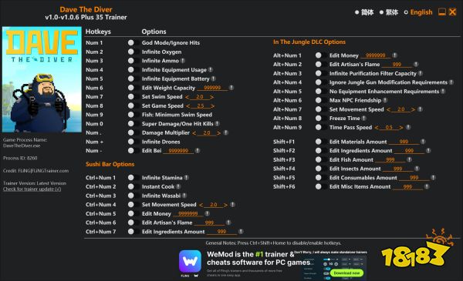Screen dimensions: 463x281
Task: Click the WeMod logo icon
Action: point(190,262)
